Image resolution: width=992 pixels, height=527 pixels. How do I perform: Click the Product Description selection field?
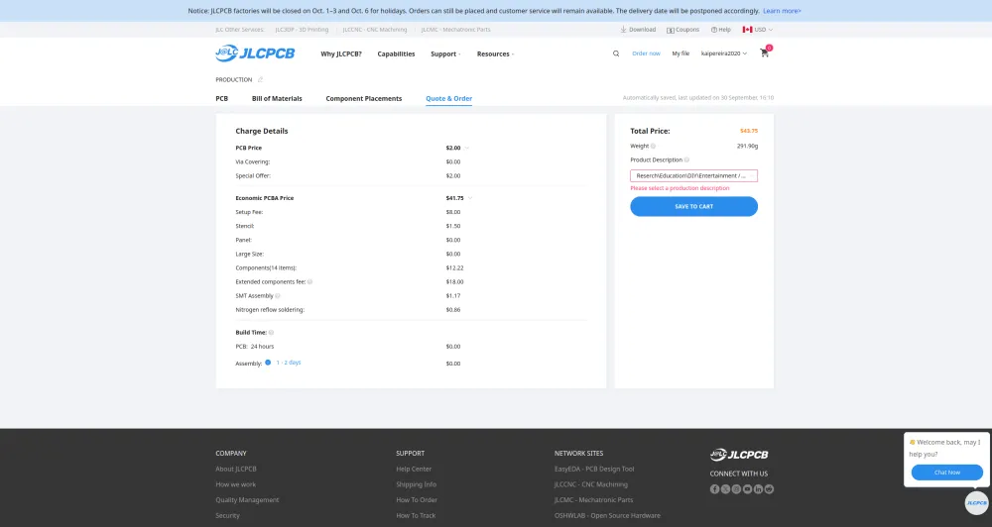[x=693, y=175]
